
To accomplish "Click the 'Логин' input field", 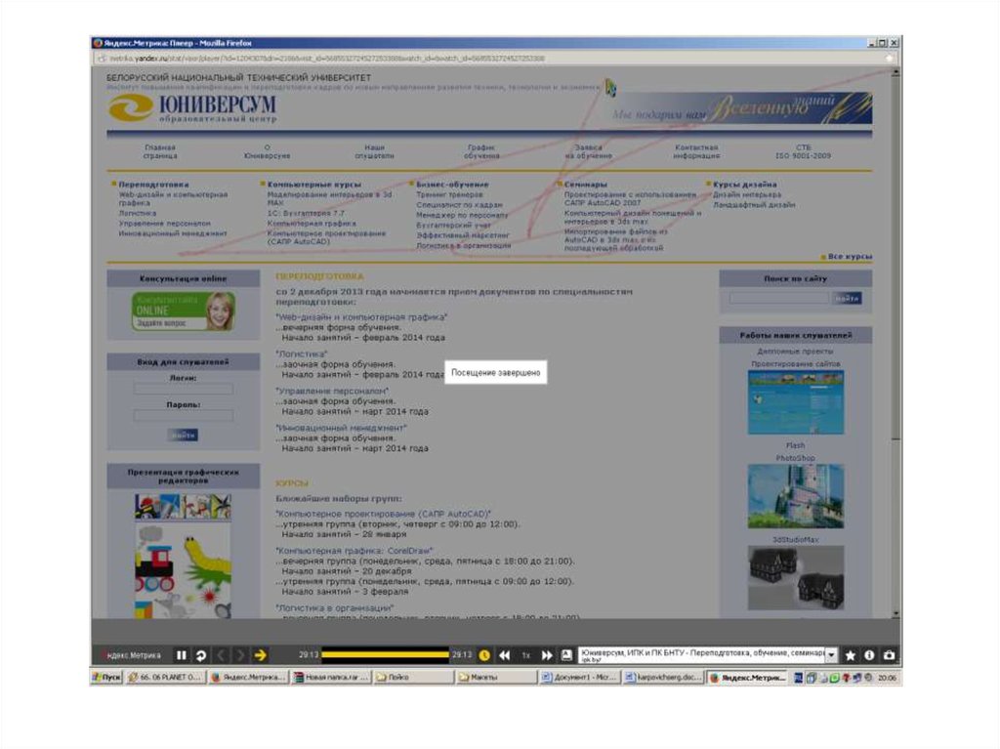I will point(184,389).
